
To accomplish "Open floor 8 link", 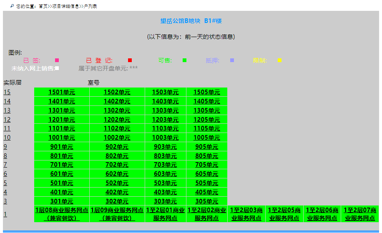I will tap(5, 156).
